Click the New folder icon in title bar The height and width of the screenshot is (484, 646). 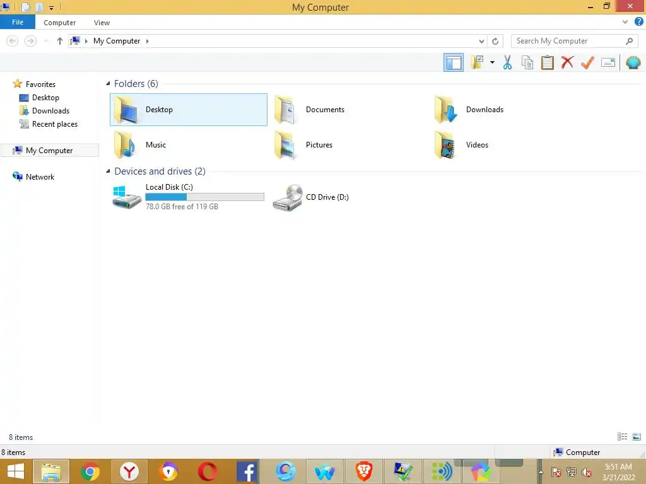point(39,7)
